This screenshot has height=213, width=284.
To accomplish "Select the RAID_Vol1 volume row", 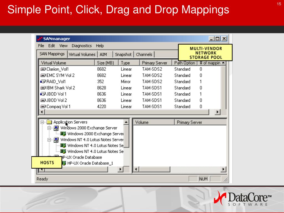I will pyautogui.click(x=130, y=82).
